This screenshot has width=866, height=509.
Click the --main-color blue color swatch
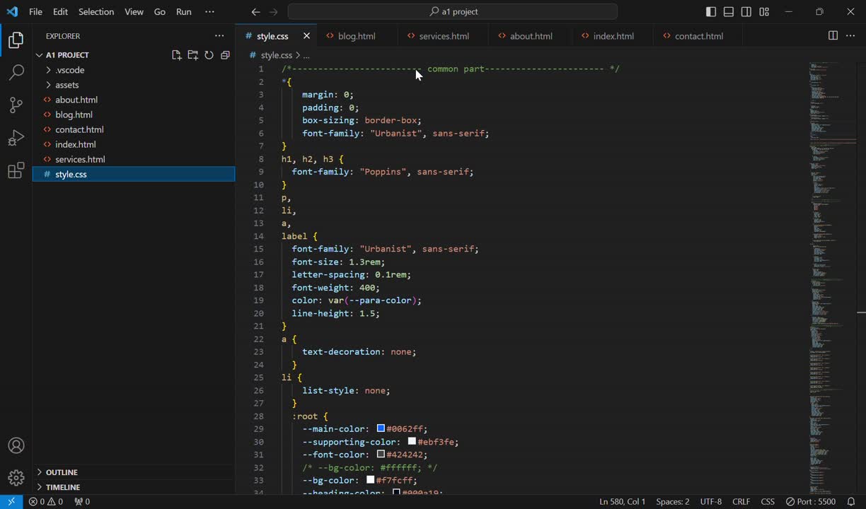click(x=381, y=428)
